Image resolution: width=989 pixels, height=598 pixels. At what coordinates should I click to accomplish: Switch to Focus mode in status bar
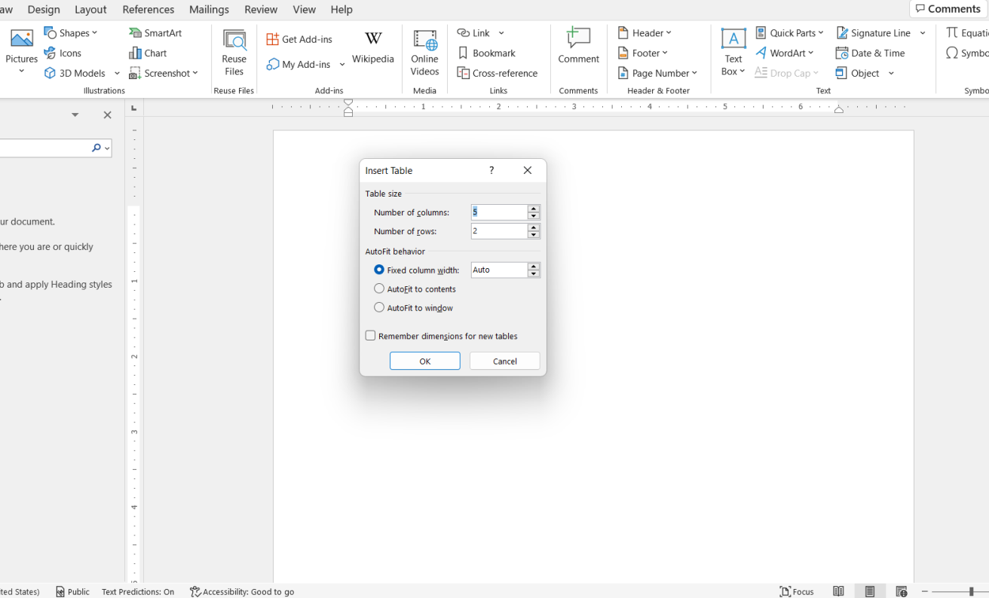click(x=797, y=591)
